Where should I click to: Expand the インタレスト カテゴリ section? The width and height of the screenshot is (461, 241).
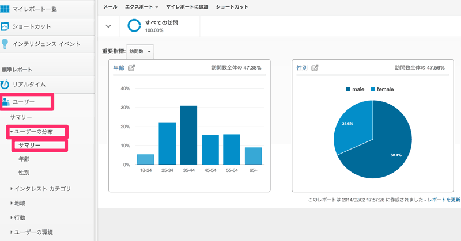pos(13,188)
